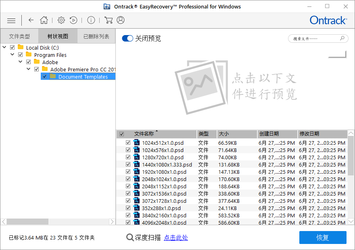
Task: Collapse the Adobe tree node
Action: tap(21, 62)
